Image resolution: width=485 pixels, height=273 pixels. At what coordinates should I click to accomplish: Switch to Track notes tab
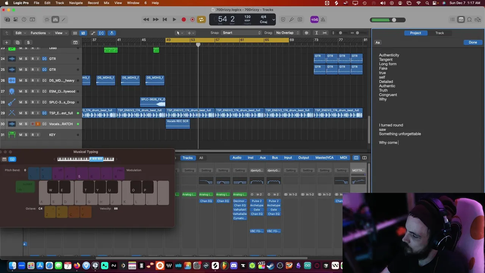tap(440, 33)
